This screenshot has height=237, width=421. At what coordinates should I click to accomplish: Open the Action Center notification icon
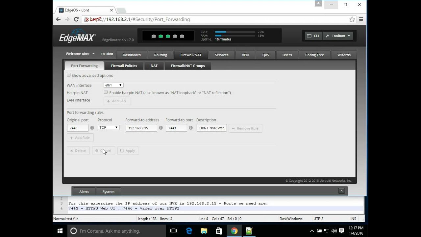[x=341, y=231]
